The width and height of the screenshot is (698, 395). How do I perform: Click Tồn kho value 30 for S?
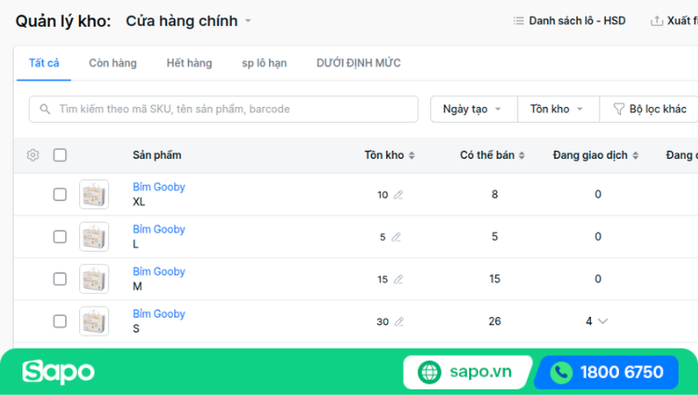click(383, 322)
